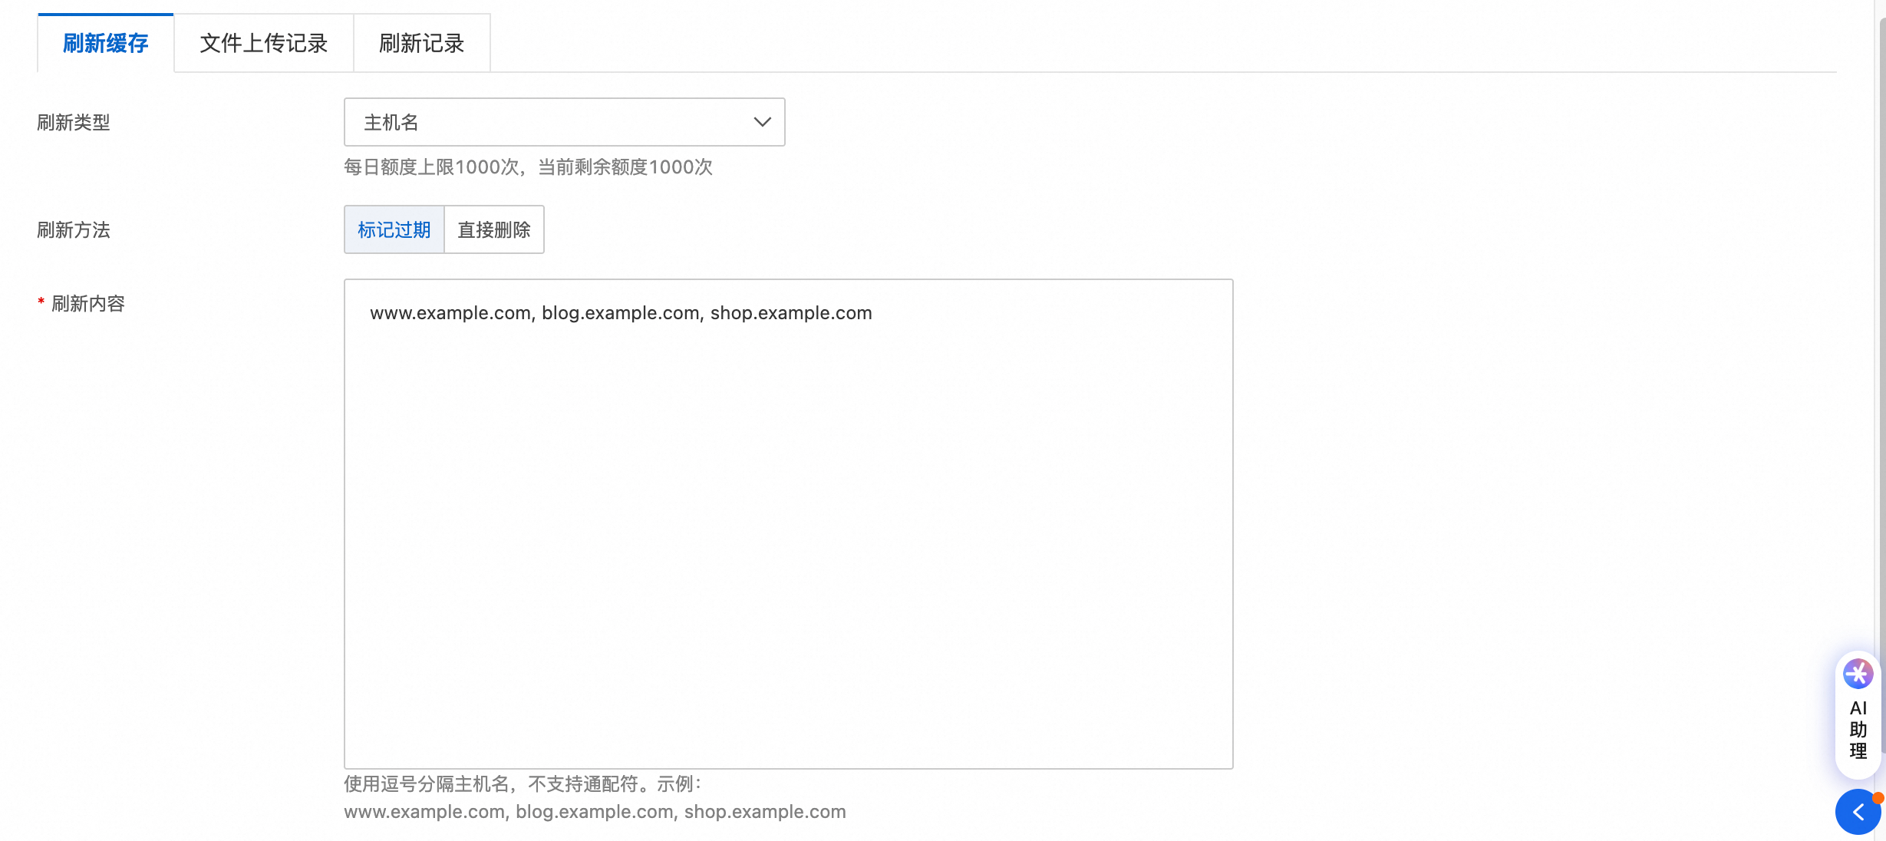Open the 刷新记录 tab
1886x841 pixels.
coord(421,44)
